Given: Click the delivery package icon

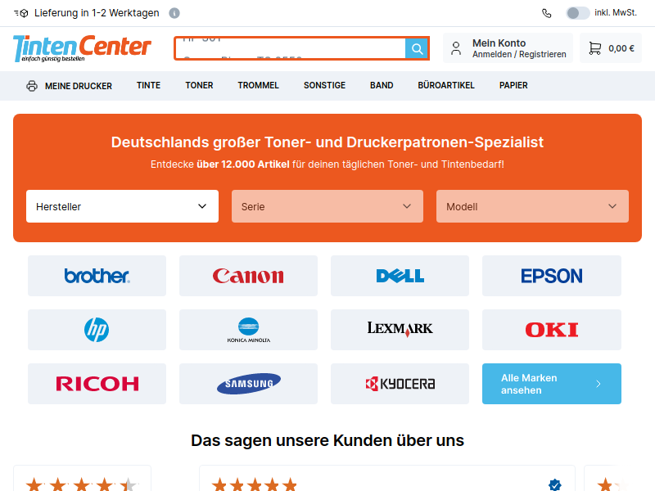Looking at the screenshot, I should coord(21,13).
